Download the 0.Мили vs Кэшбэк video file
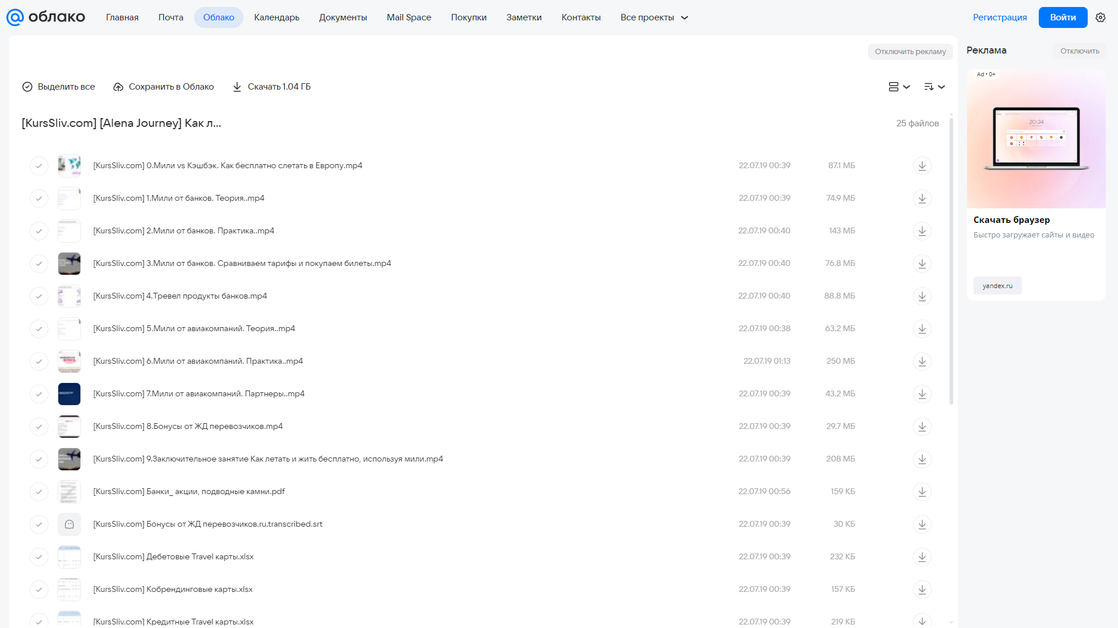This screenshot has width=1118, height=628. click(922, 166)
